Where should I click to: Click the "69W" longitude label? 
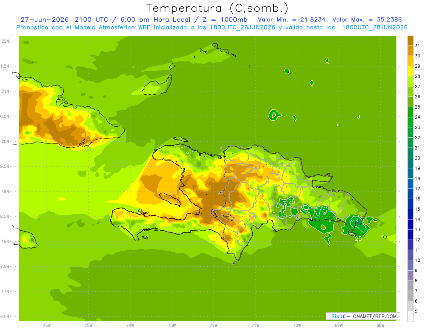point(339,325)
